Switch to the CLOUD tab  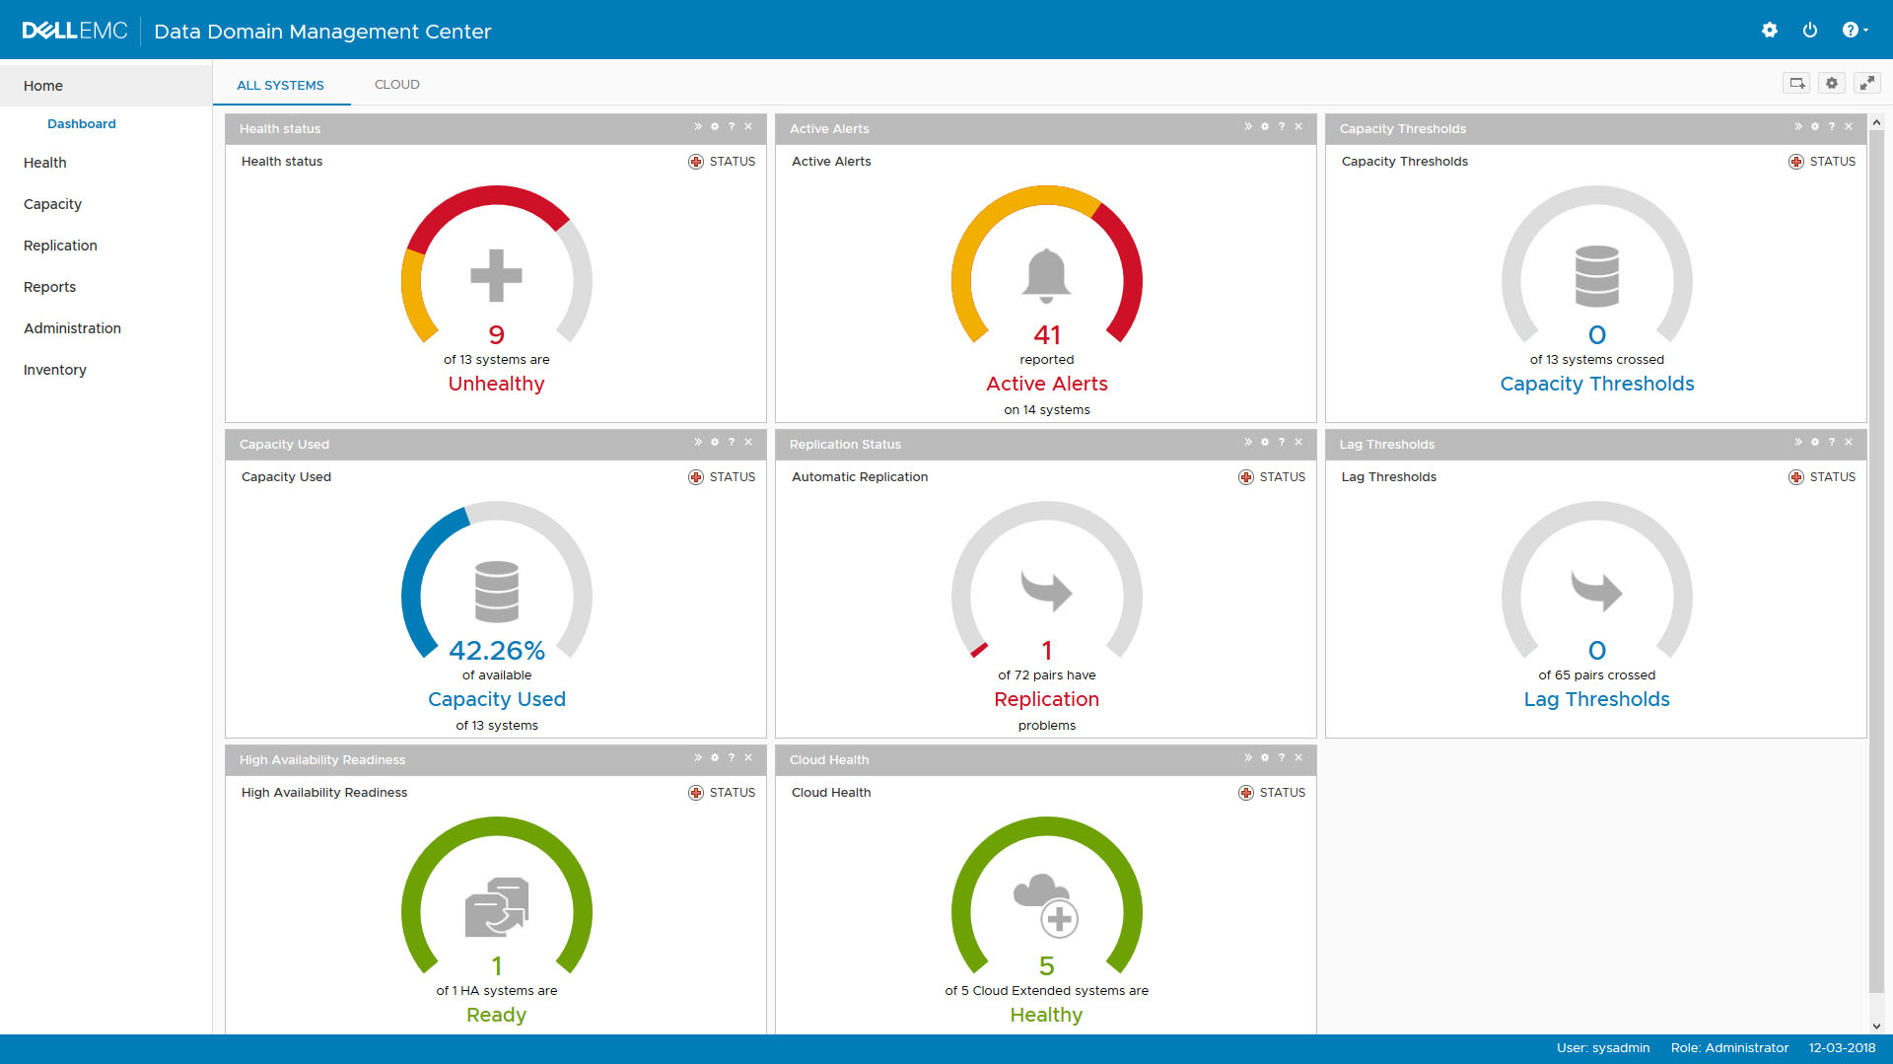tap(396, 84)
